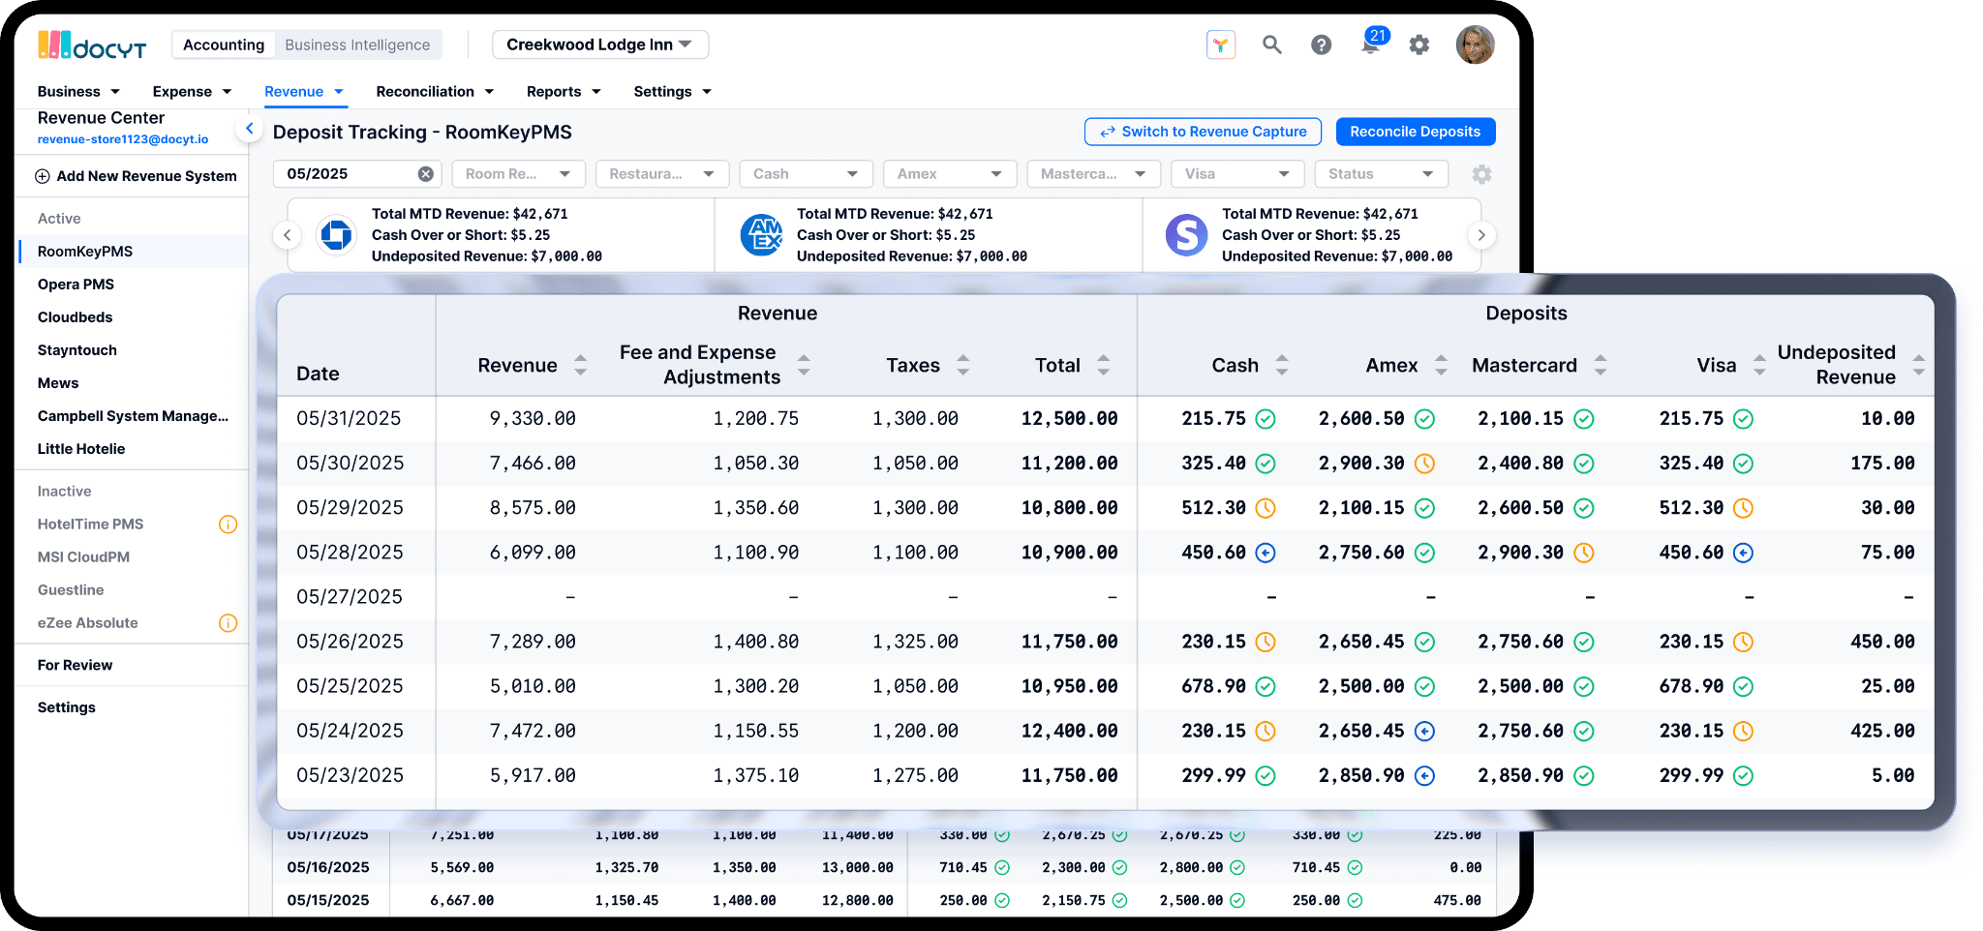This screenshot has height=931, width=1983.
Task: Click pending clock beside Amex 05/30/2025
Action: [1424, 464]
